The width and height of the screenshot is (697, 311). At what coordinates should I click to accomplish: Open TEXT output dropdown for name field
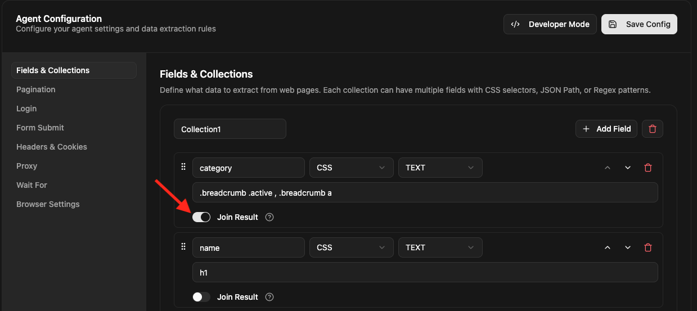coord(440,247)
